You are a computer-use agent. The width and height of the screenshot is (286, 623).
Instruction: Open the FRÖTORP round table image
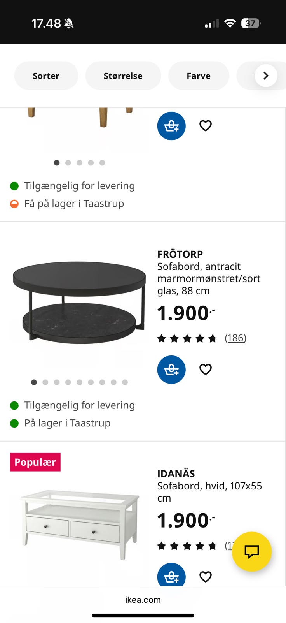point(79,302)
